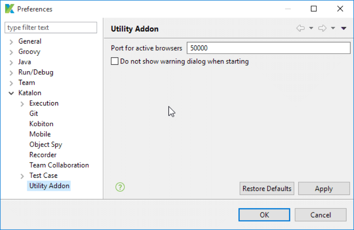Open the forward history dropdown arrow
This screenshot has height=230, width=354.
tap(333, 29)
